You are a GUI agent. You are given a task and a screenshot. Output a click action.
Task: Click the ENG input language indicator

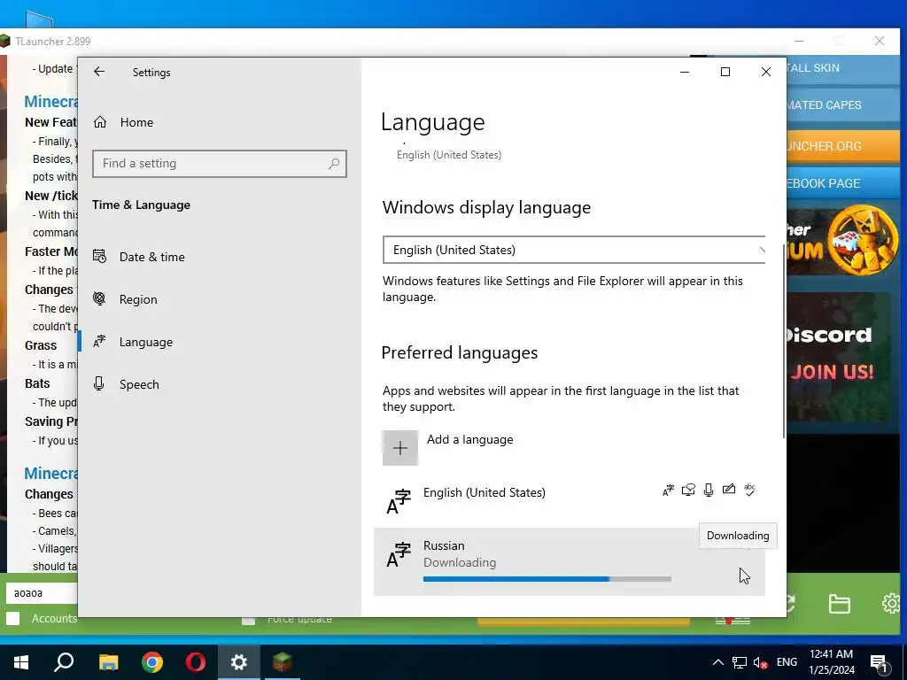pyautogui.click(x=787, y=662)
